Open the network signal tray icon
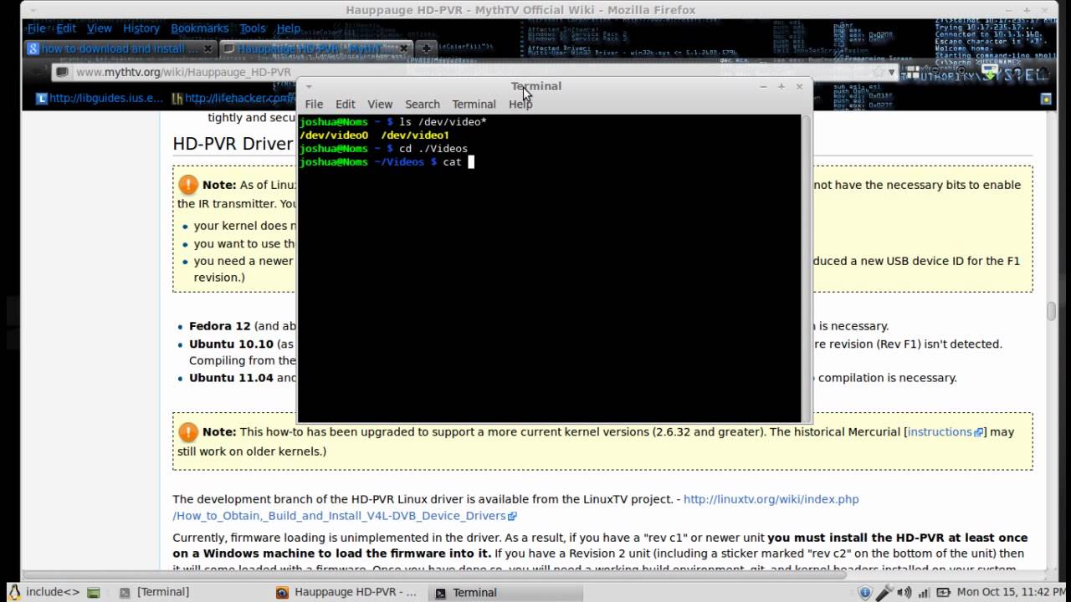 [x=923, y=592]
